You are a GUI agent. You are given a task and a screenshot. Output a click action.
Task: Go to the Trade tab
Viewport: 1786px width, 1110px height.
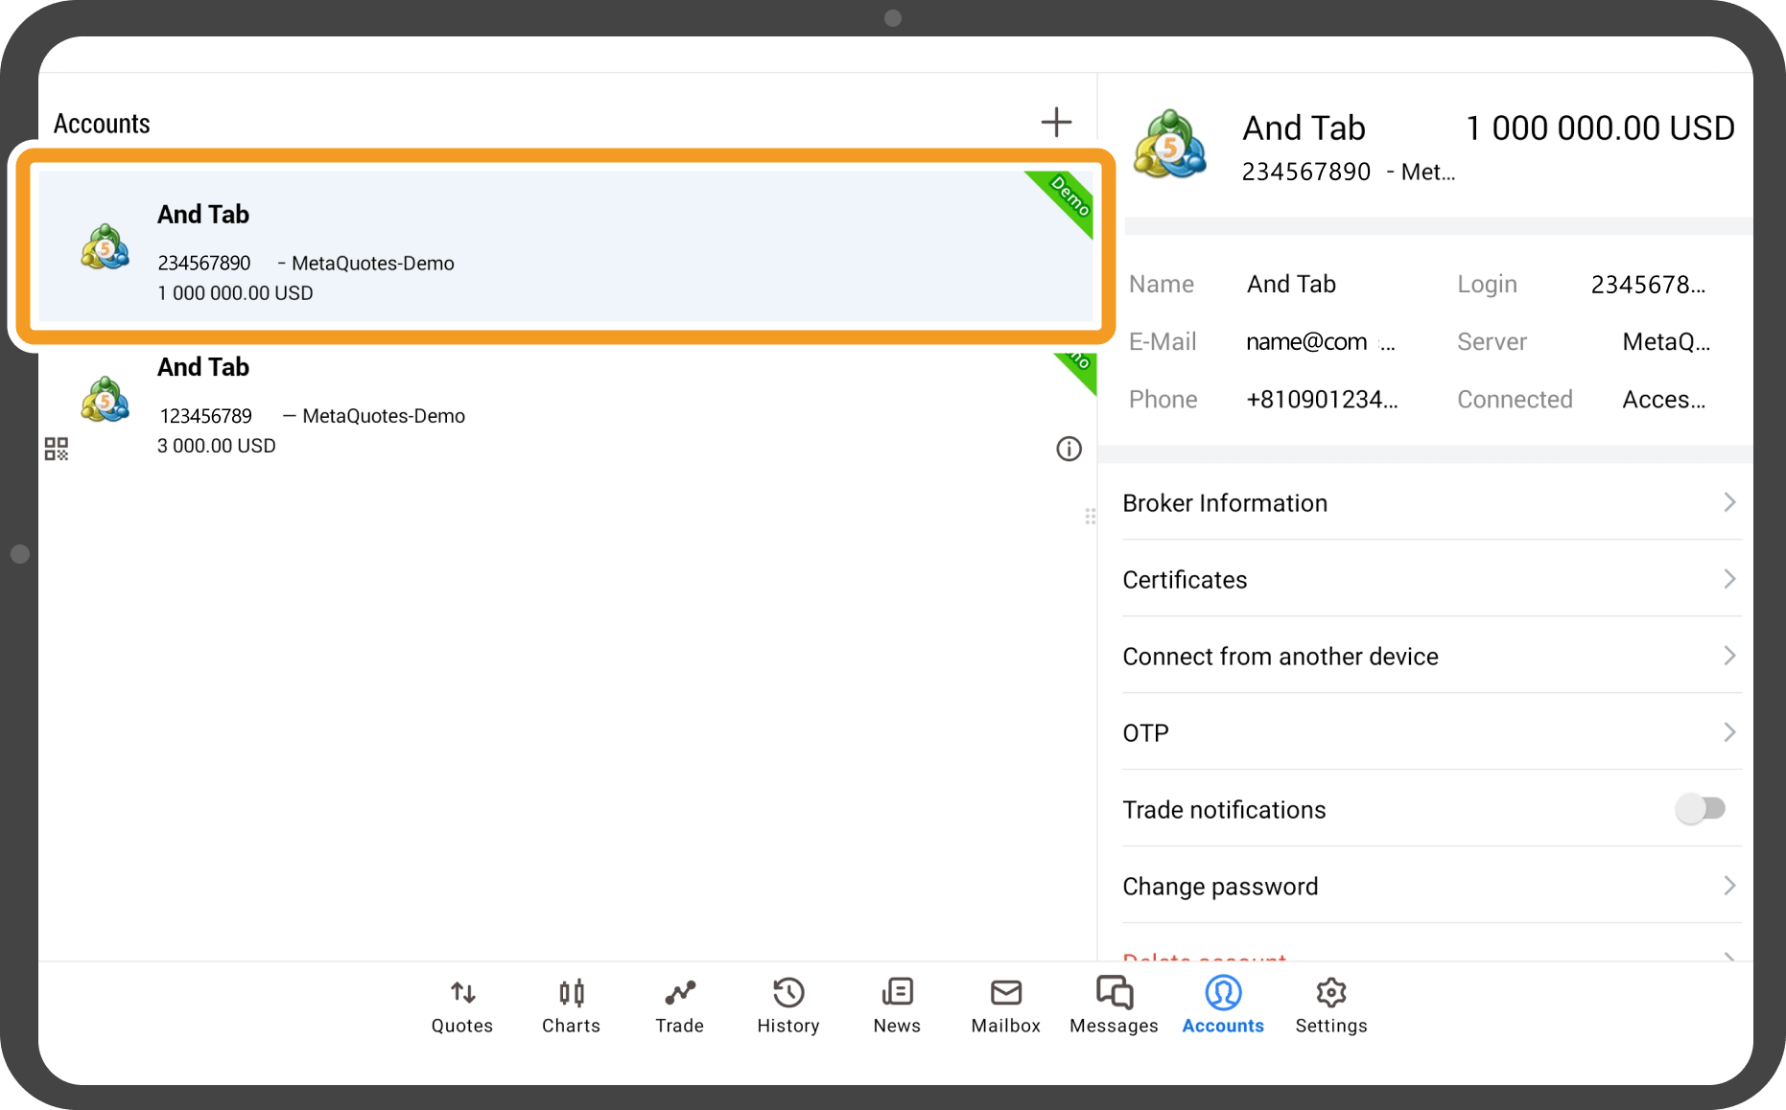679,1006
